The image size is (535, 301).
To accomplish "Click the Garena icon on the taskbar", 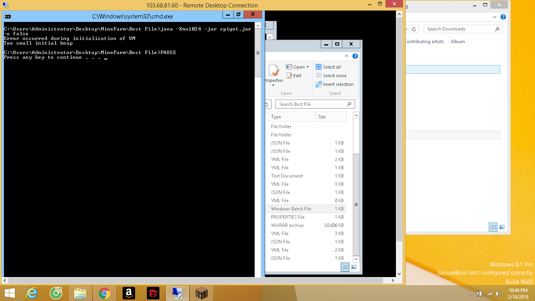I will point(153,293).
